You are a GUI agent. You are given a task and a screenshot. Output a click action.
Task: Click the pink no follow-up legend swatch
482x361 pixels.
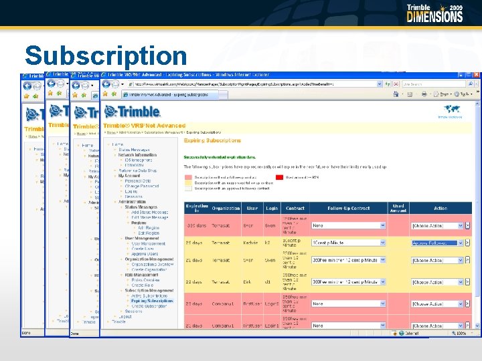(188, 177)
